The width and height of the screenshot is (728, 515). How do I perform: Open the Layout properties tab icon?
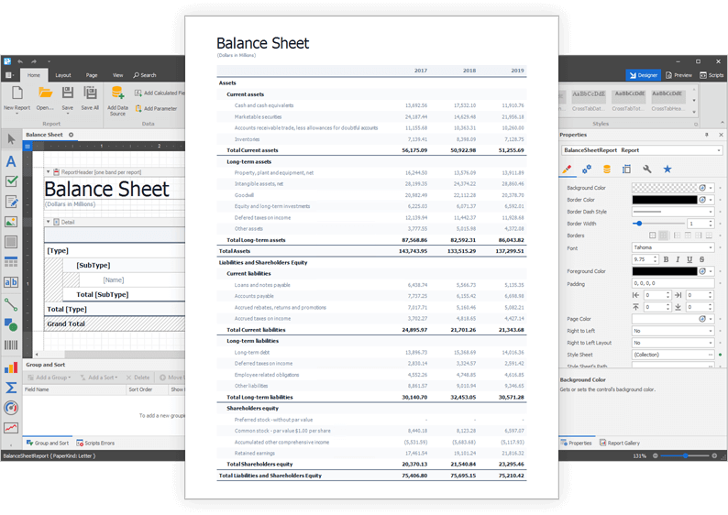[627, 170]
